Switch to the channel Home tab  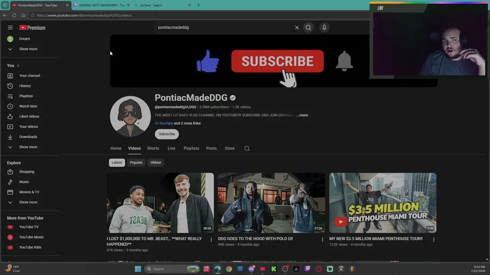coord(116,148)
